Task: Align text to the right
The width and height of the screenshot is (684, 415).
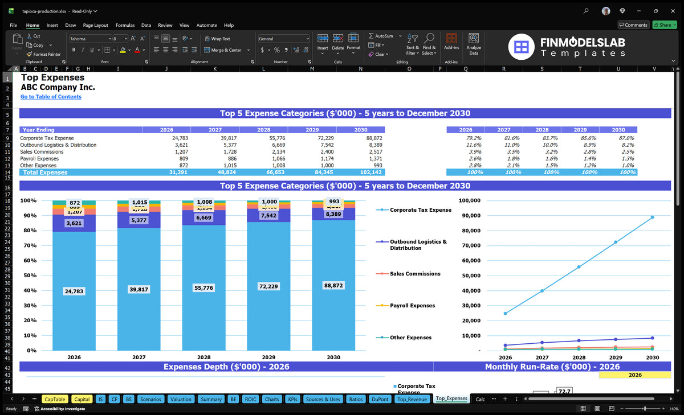Action: [174, 50]
